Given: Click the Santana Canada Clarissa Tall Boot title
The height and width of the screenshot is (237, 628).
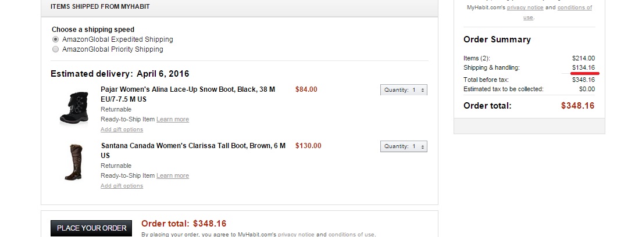Looking at the screenshot, I should (x=192, y=146).
